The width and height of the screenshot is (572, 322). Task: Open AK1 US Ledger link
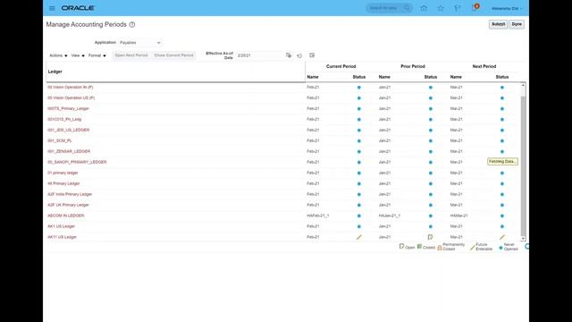pos(61,226)
